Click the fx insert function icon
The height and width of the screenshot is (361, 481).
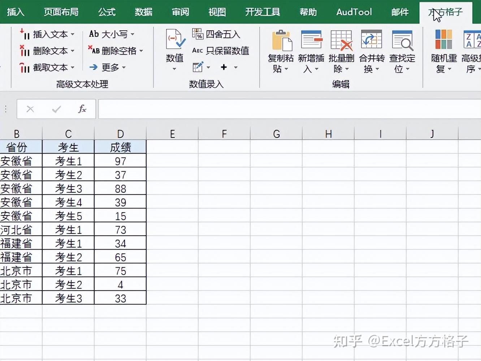click(x=82, y=108)
